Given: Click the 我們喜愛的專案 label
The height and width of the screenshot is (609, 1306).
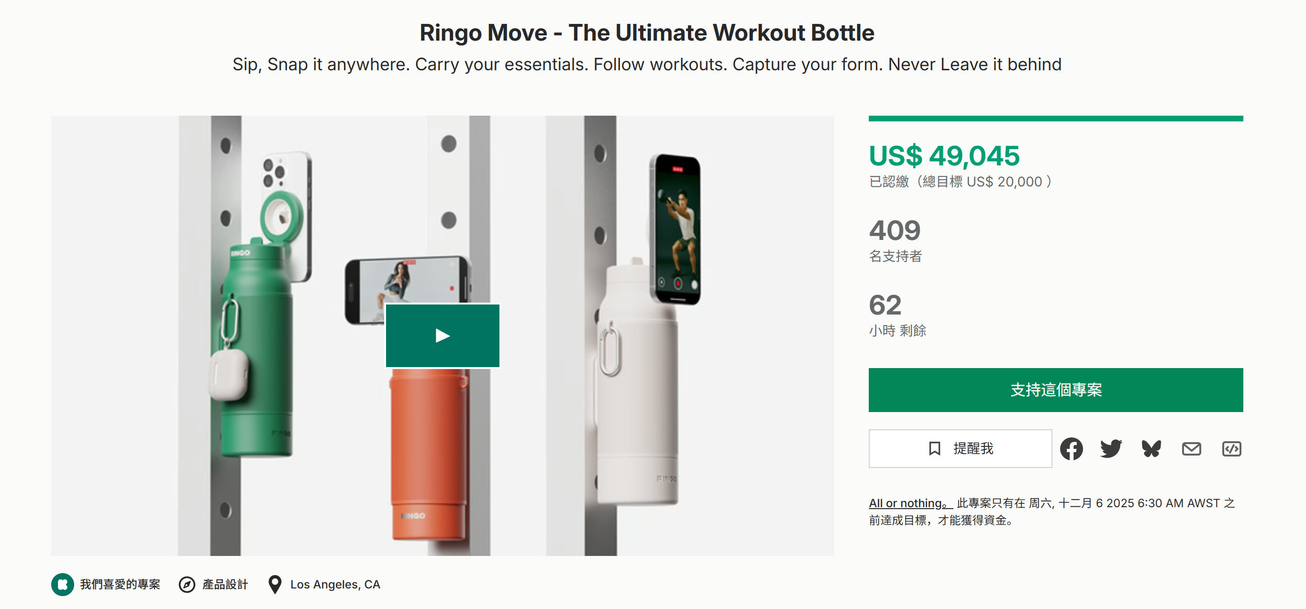Looking at the screenshot, I should click(x=120, y=584).
